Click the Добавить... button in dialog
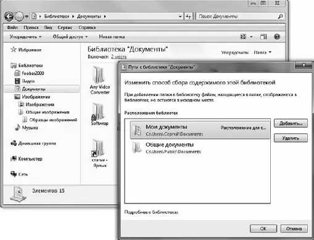The height and width of the screenshot is (240, 314). coord(291,123)
